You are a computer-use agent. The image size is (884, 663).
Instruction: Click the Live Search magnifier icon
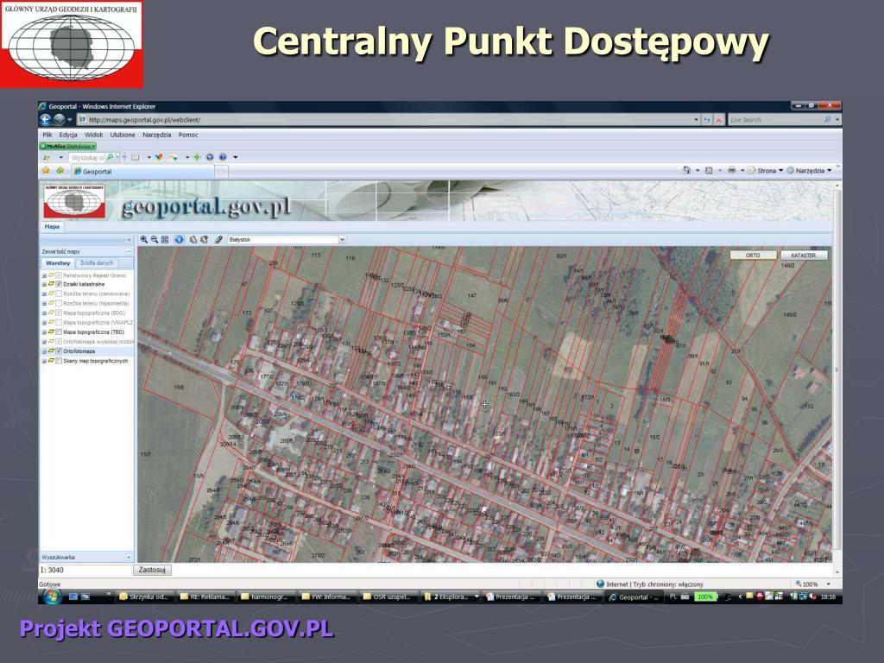pos(827,119)
